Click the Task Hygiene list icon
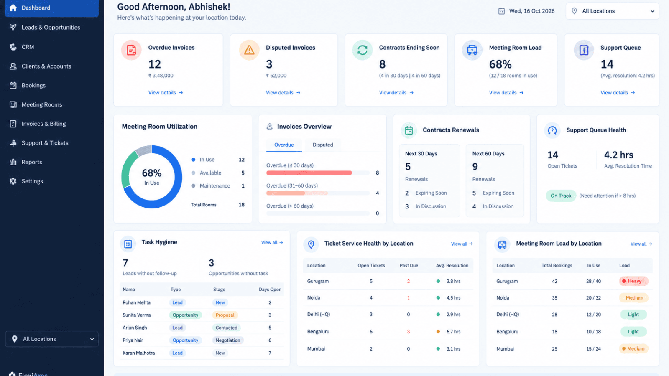 pyautogui.click(x=128, y=244)
